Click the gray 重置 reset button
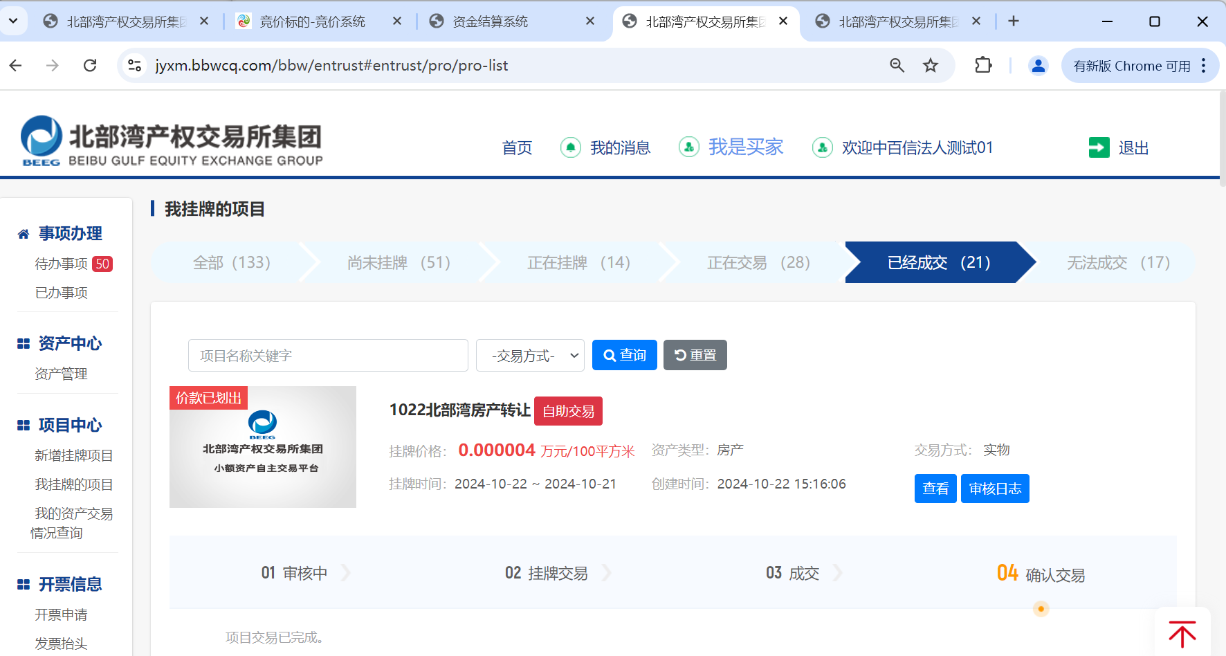The width and height of the screenshot is (1226, 656). 695,355
